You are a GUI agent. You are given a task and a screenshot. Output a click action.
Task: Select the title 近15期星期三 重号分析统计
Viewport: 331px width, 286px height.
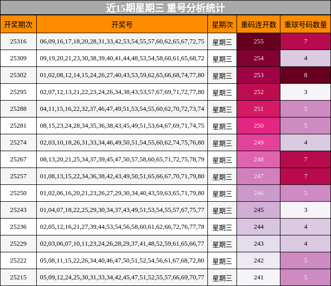click(166, 8)
